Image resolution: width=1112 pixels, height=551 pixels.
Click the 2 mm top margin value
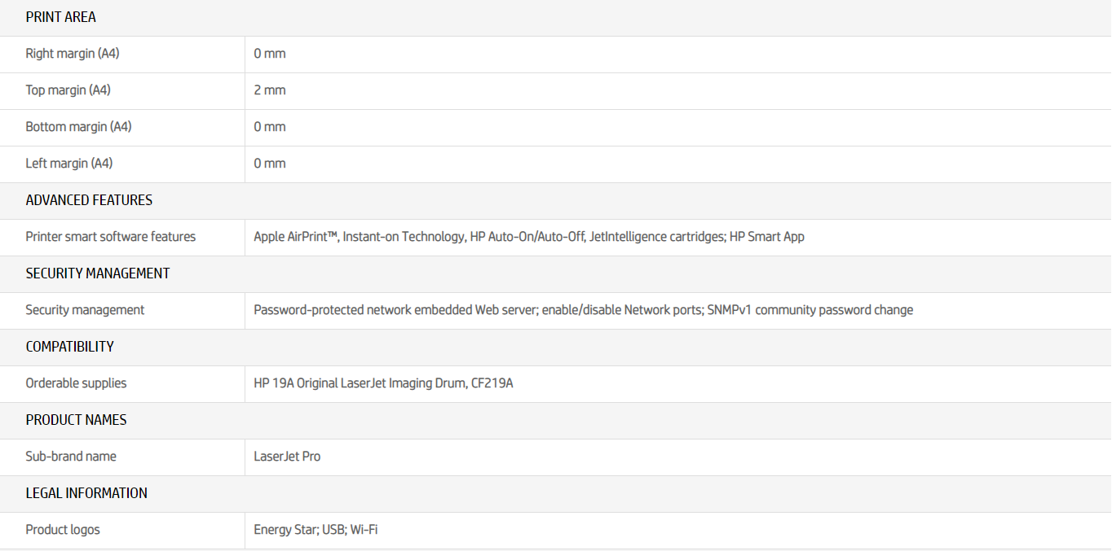click(270, 90)
